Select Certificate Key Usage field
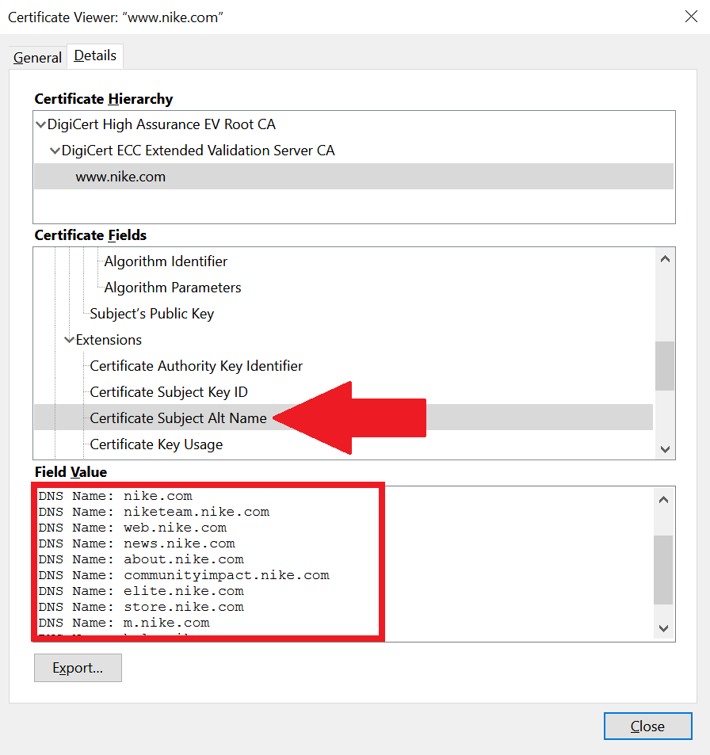710x755 pixels. [x=156, y=444]
